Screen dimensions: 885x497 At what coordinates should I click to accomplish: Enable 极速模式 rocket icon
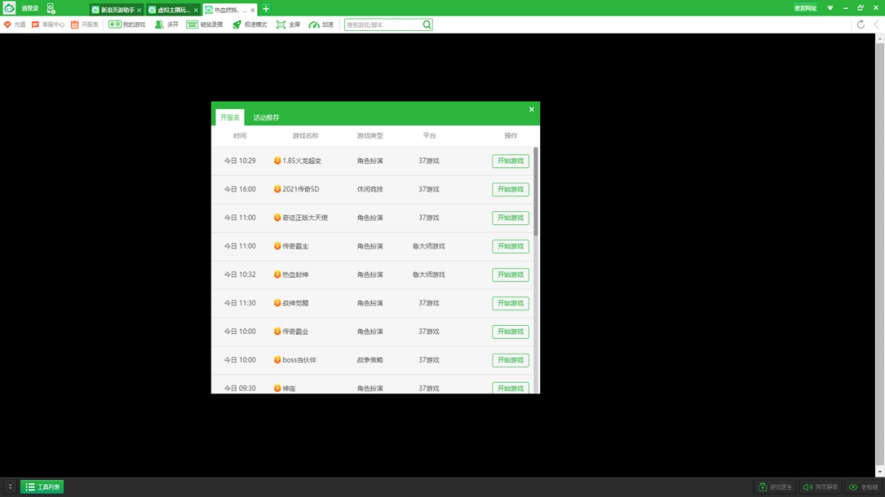[237, 25]
